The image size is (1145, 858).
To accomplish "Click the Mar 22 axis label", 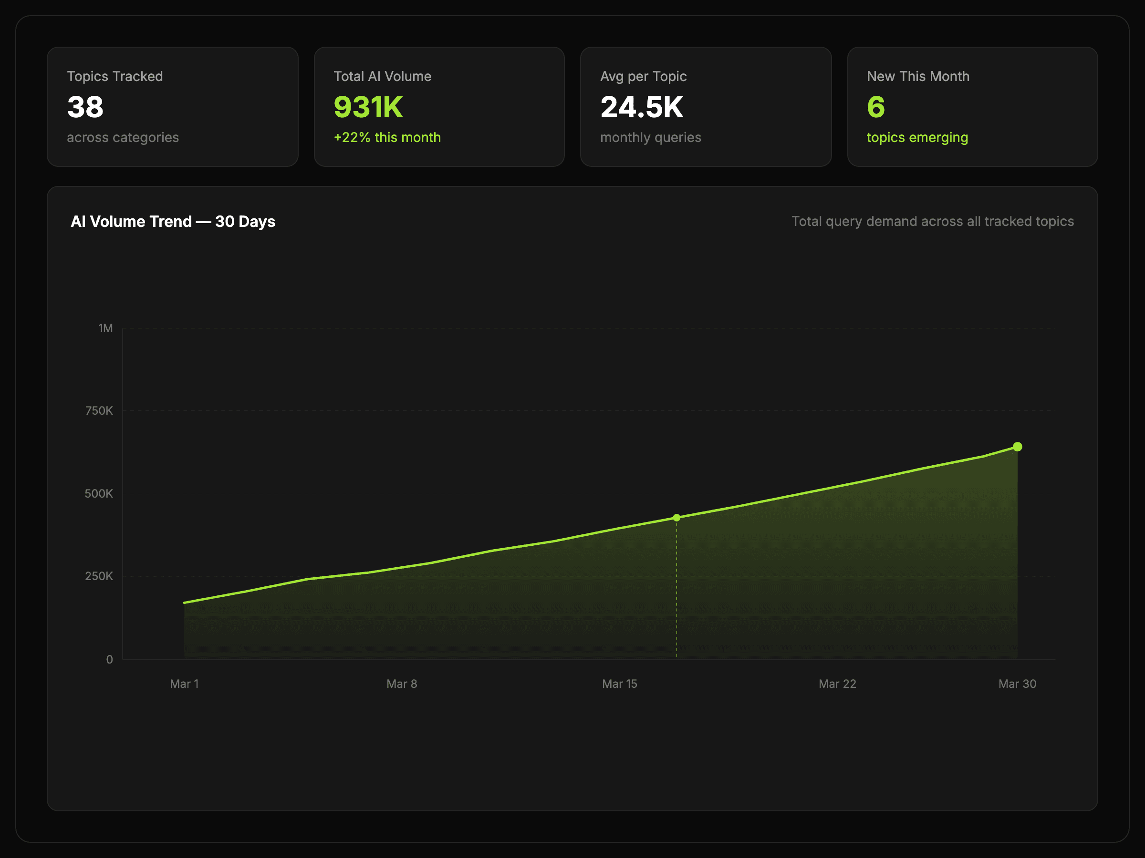I will click(x=837, y=684).
